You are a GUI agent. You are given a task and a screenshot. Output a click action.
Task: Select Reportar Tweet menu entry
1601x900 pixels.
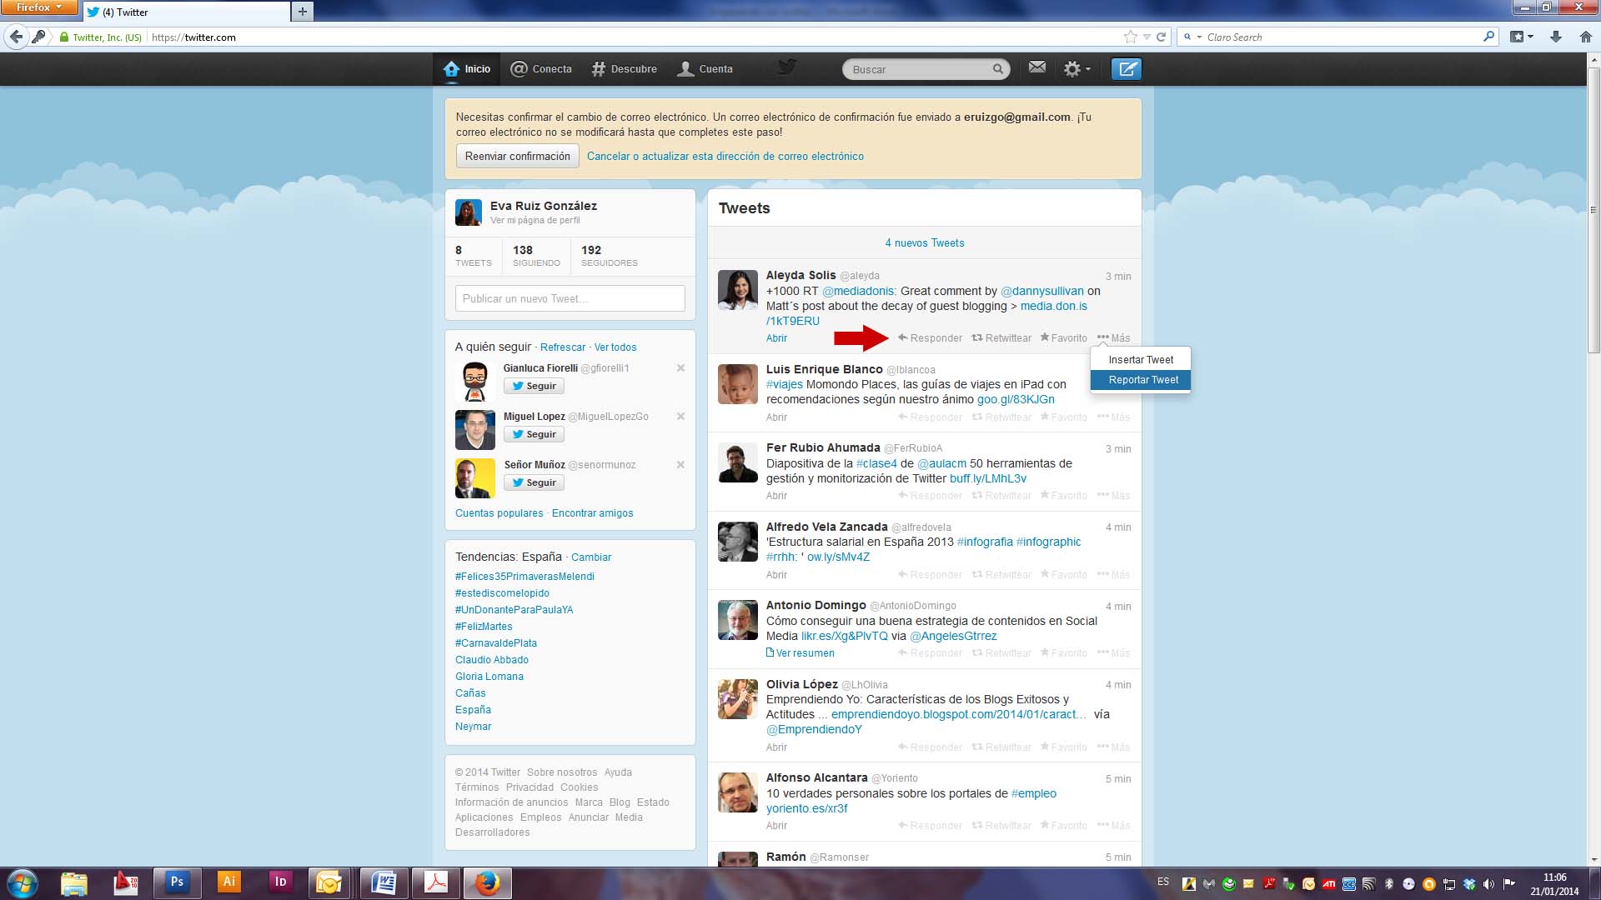(1142, 380)
